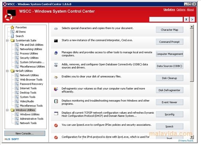The image size is (201, 145).
Task: Click the Administrative Tools icon
Action: [x=17, y=118]
